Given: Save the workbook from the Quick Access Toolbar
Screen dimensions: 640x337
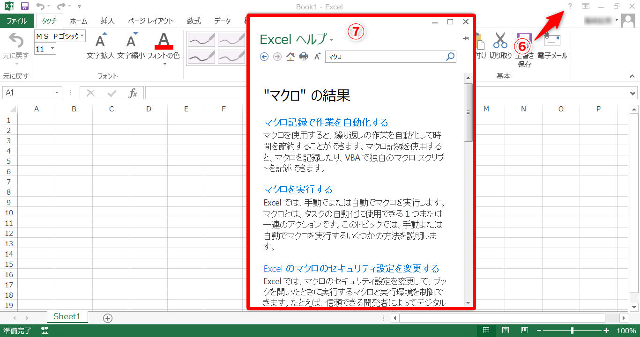Looking at the screenshot, I should tap(25, 7).
